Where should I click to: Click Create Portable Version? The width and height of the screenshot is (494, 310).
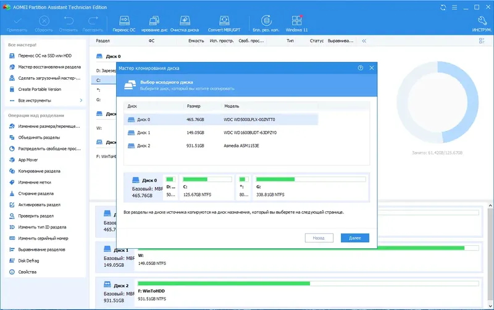tap(40, 89)
